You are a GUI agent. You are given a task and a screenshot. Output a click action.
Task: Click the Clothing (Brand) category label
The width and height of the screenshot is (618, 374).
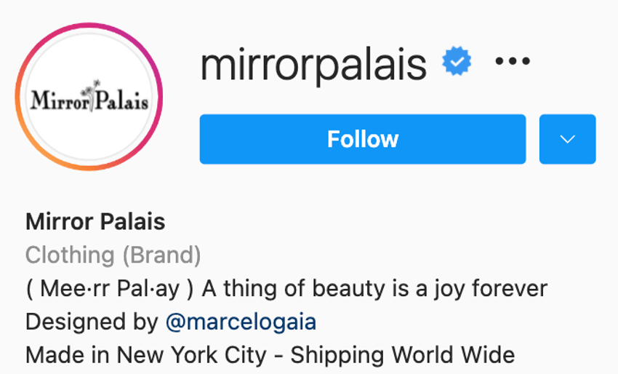pyautogui.click(x=113, y=255)
